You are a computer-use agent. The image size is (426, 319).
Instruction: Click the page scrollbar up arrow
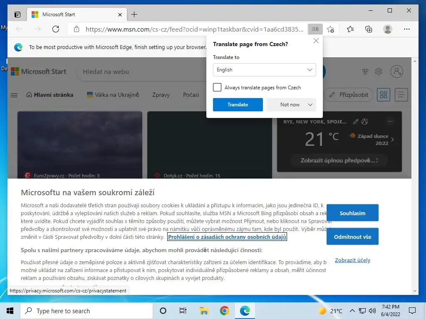click(415, 61)
